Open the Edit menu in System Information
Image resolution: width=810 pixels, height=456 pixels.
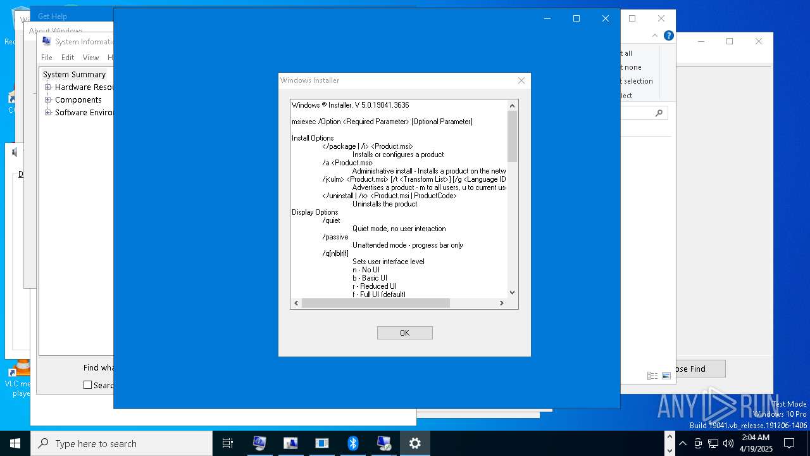(x=68, y=57)
